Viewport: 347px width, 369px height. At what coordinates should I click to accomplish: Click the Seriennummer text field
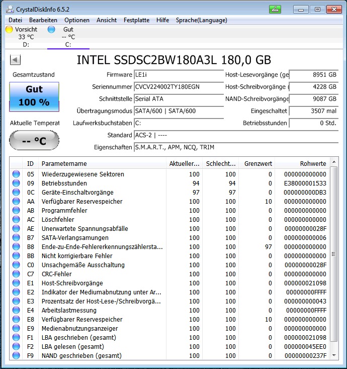coord(179,87)
